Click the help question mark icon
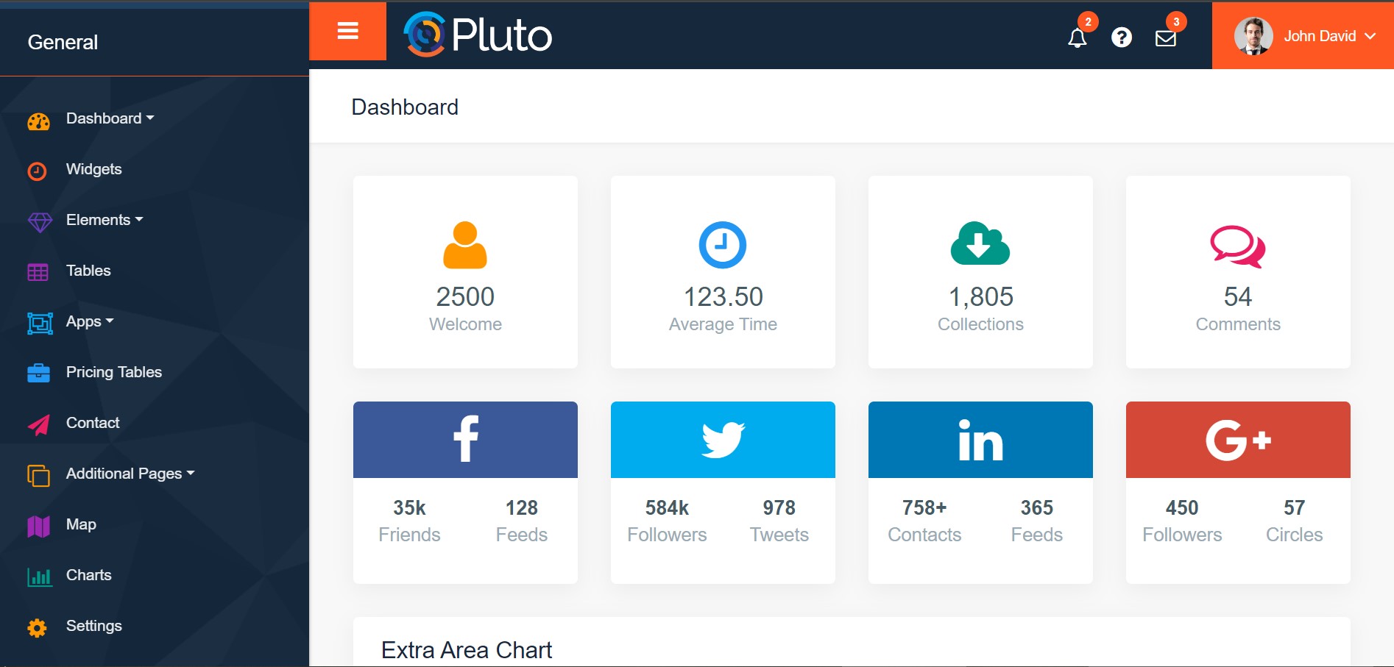 [1121, 38]
